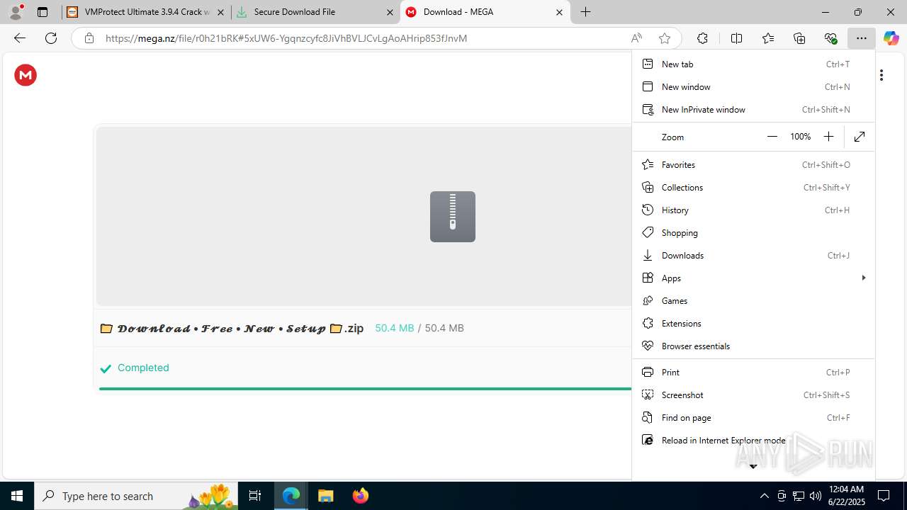
Task: Select Find on page entry
Action: (x=753, y=417)
